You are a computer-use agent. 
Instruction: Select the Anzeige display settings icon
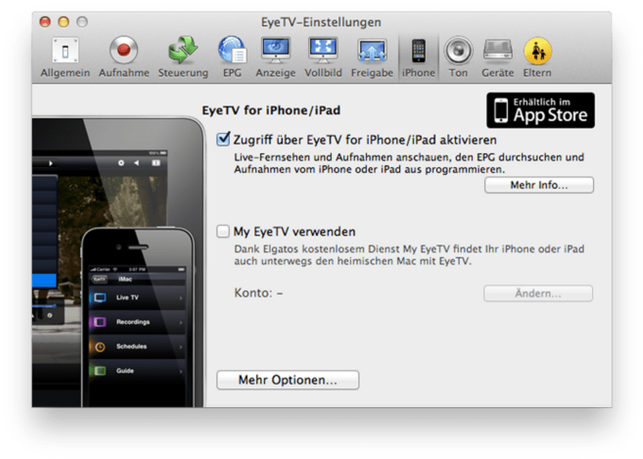tap(275, 54)
